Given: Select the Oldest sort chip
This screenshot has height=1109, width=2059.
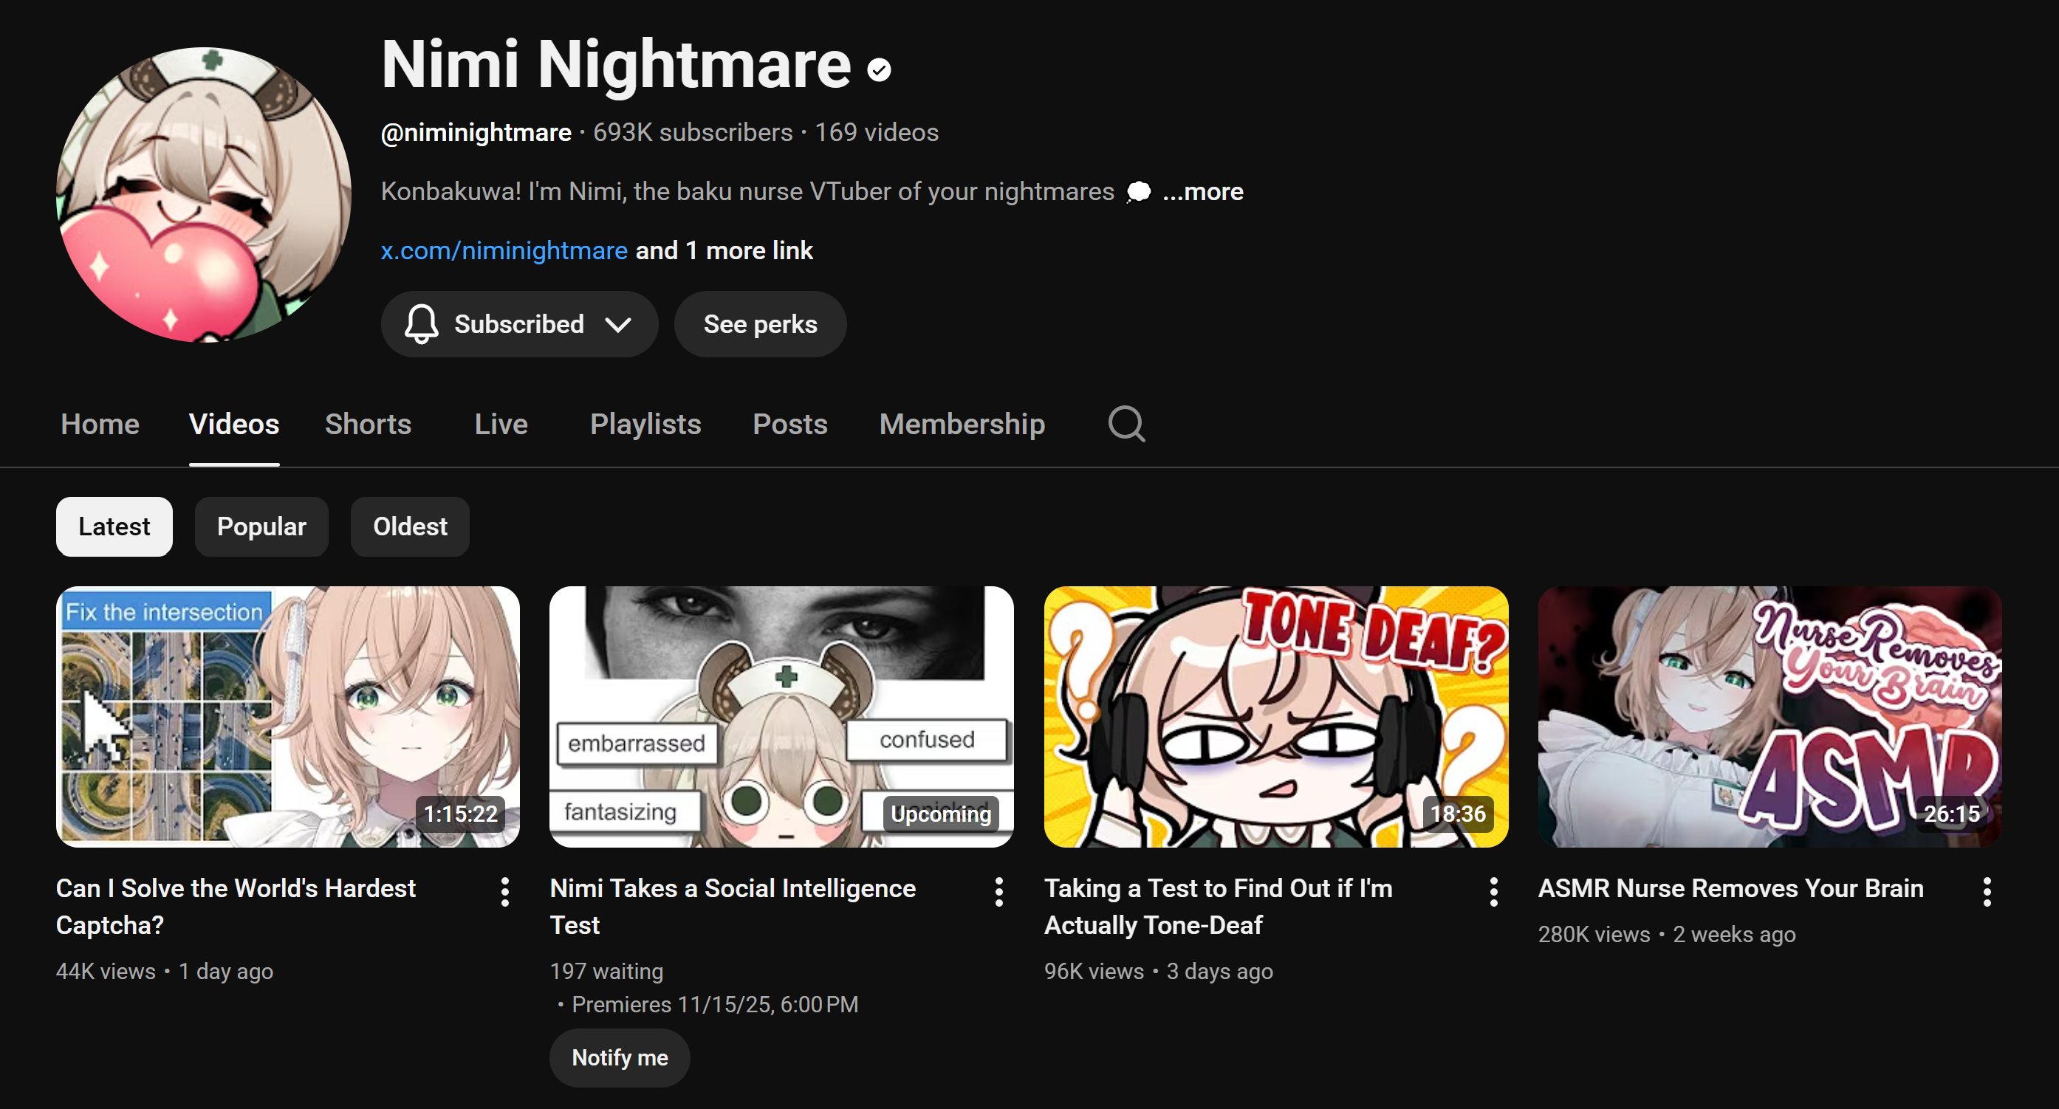Looking at the screenshot, I should click(410, 526).
